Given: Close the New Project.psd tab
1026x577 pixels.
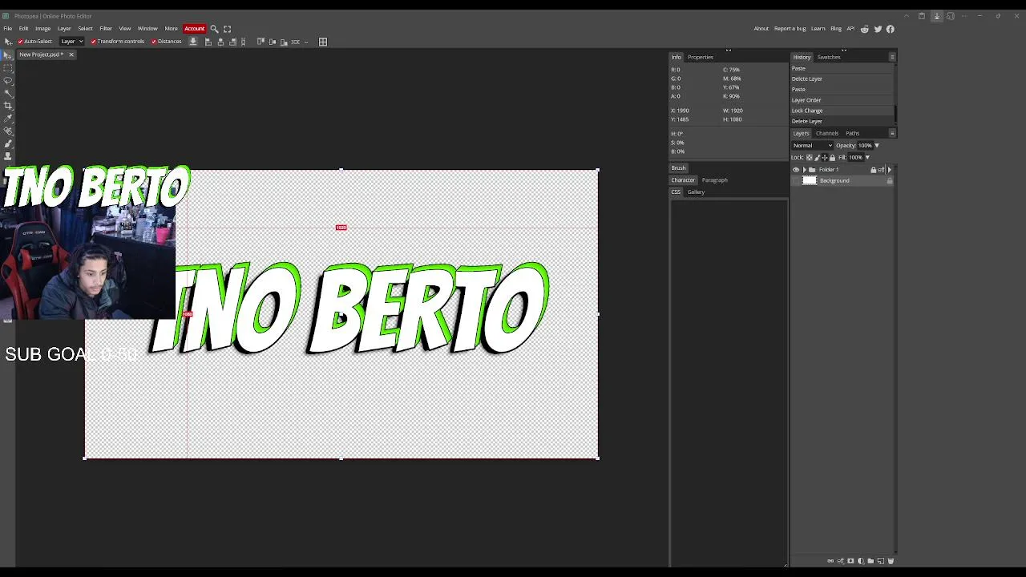Looking at the screenshot, I should point(71,54).
